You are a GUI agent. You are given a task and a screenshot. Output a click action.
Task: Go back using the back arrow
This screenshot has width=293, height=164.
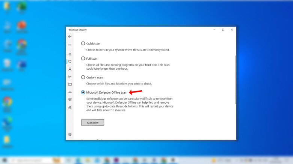coord(70,37)
